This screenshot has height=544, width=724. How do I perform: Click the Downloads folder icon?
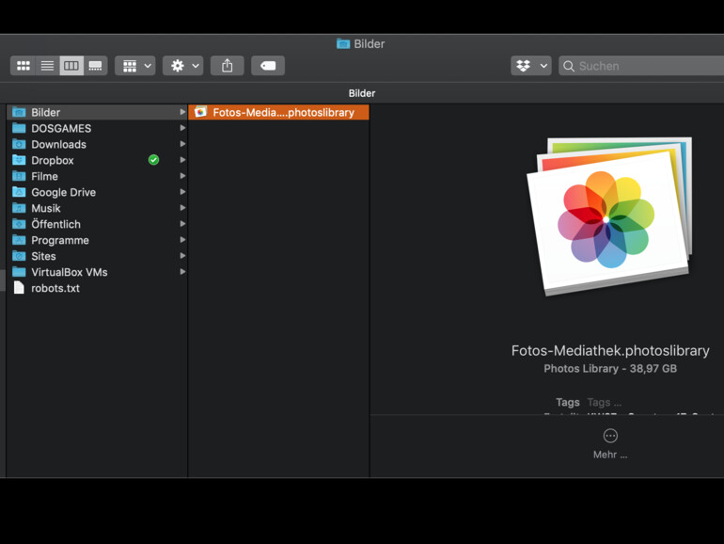19,144
